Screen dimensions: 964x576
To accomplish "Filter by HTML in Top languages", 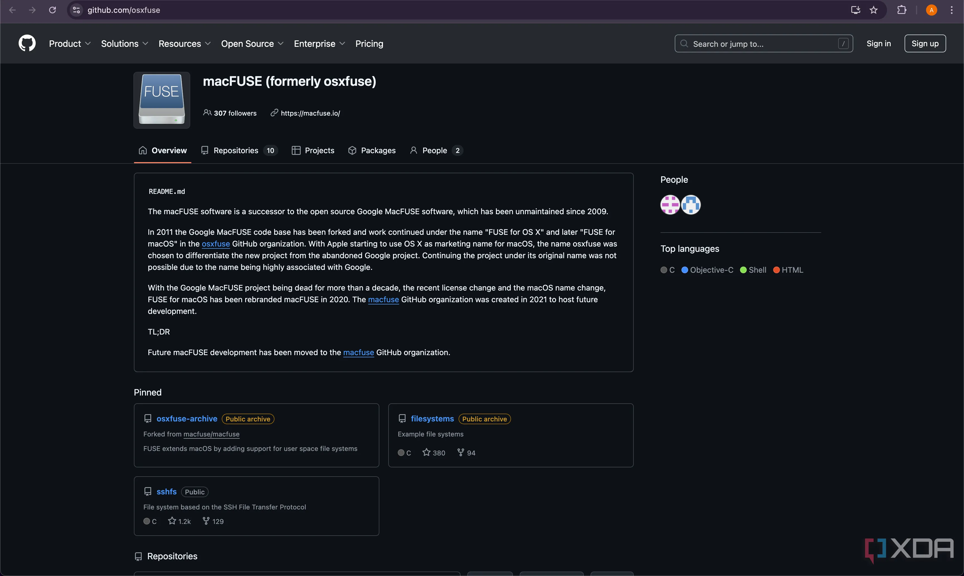I will pyautogui.click(x=788, y=270).
